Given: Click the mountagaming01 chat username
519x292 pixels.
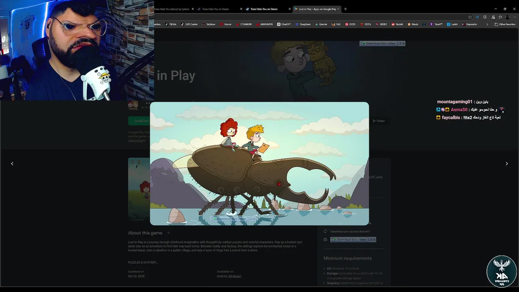Looking at the screenshot, I should [455, 102].
